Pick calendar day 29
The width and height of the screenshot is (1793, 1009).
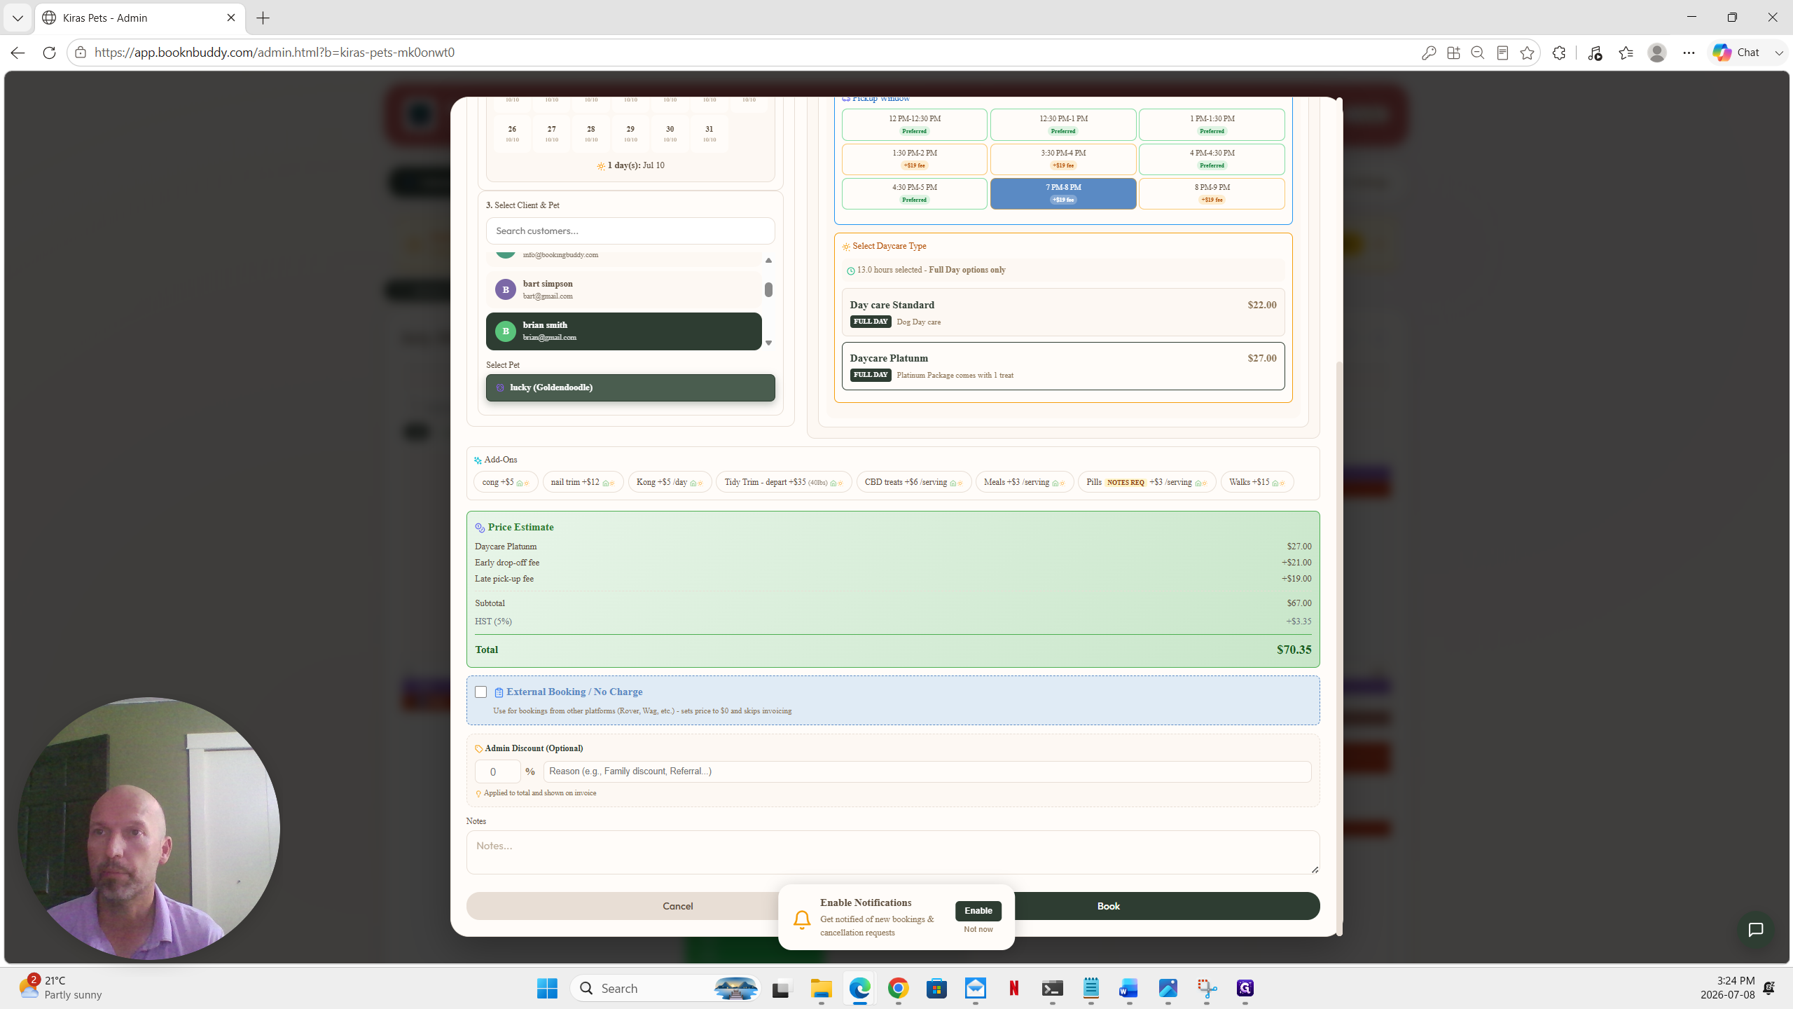630,133
